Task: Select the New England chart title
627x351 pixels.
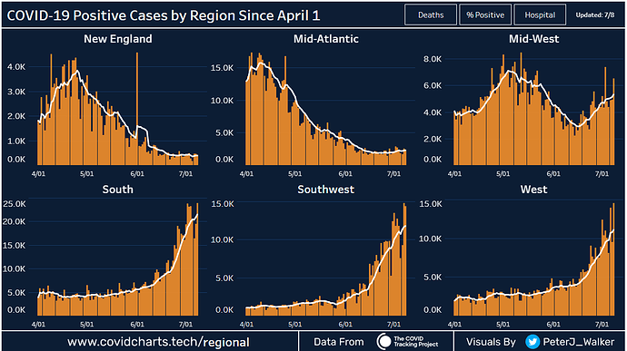Action: [118, 39]
